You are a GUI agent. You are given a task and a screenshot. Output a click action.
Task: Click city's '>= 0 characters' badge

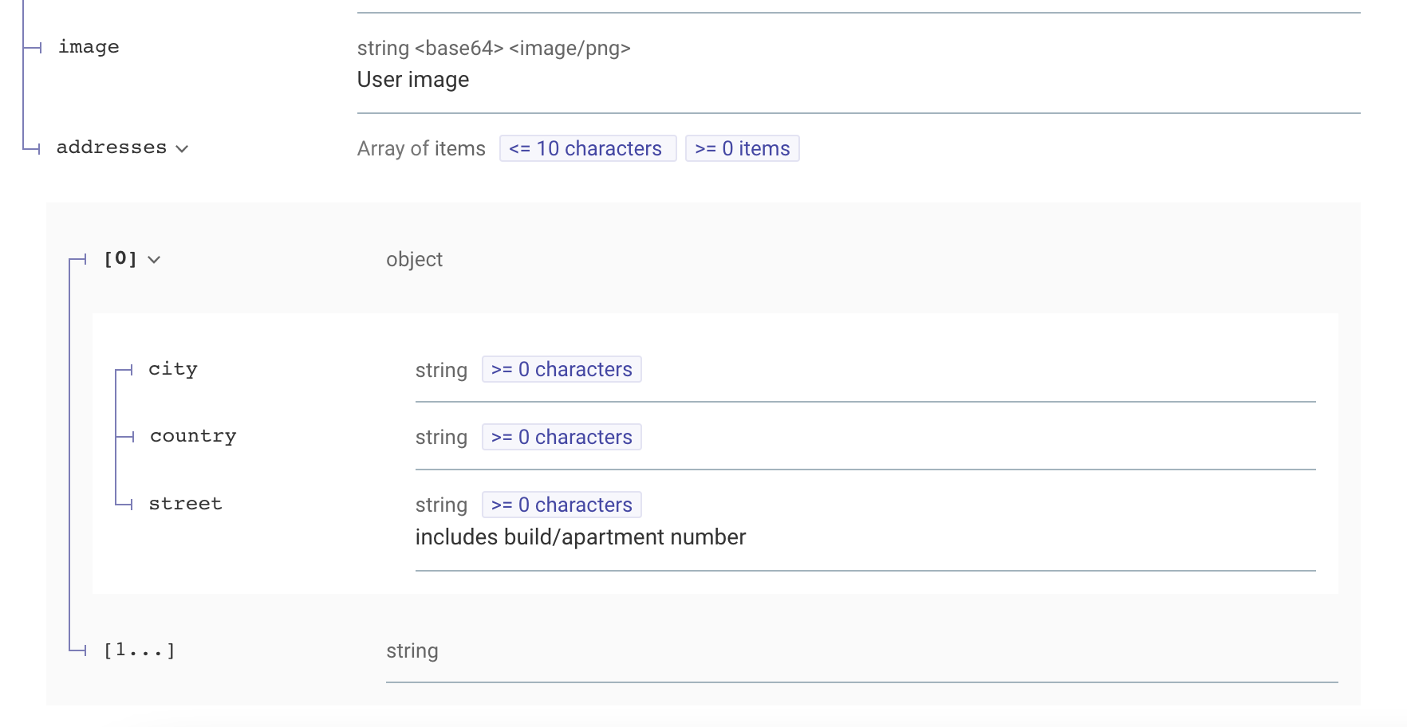click(562, 370)
